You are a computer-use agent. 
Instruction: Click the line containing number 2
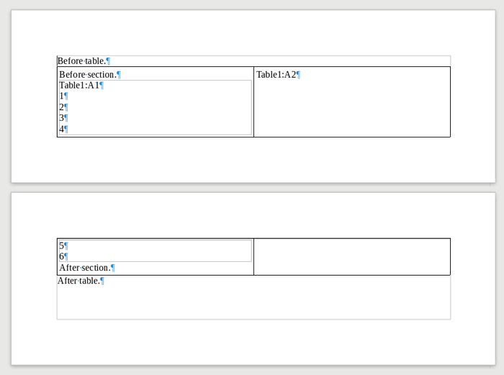(x=62, y=107)
